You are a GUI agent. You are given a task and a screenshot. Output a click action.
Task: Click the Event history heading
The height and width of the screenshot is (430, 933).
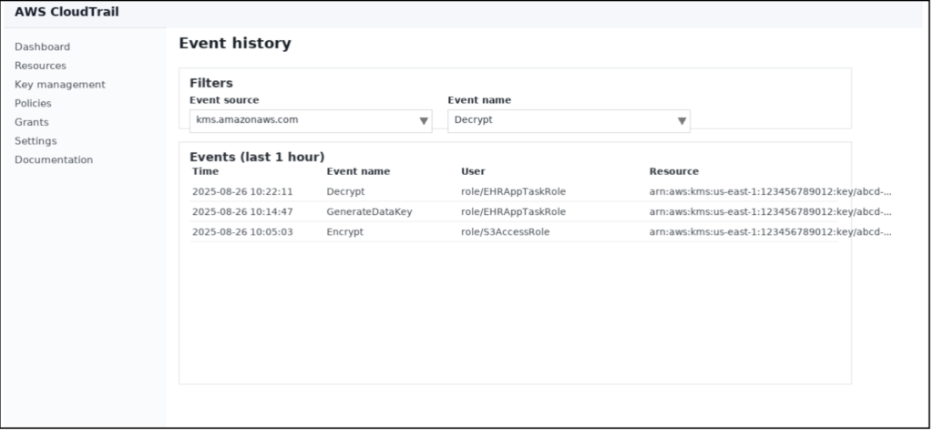235,44
